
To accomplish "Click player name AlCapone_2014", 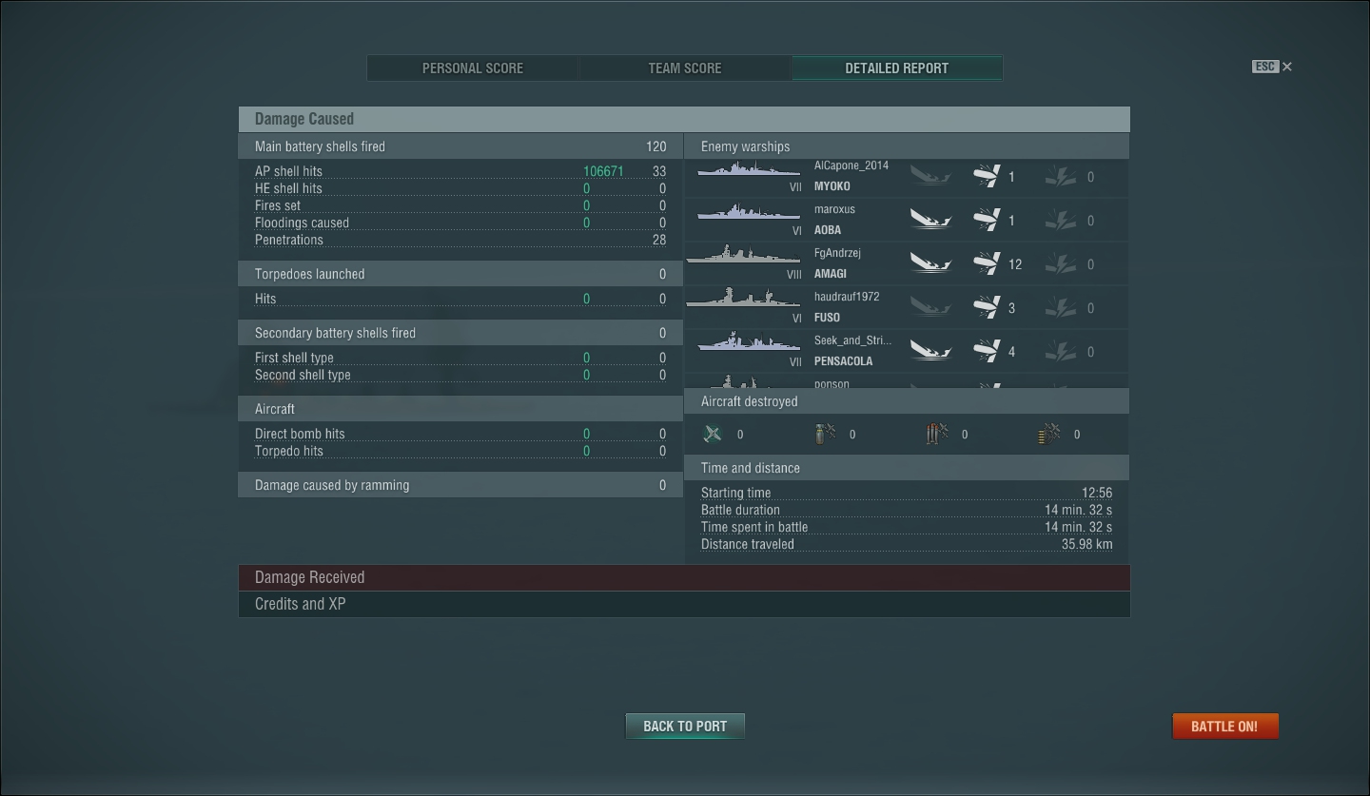I will coord(851,165).
